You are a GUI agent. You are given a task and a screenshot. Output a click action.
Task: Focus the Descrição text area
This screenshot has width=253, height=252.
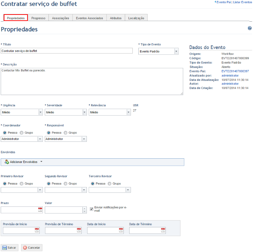pos(92,82)
